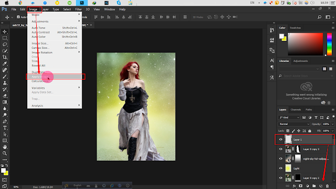Select the Path Selection tool
The height and width of the screenshot is (189, 336).
tap(5, 134)
